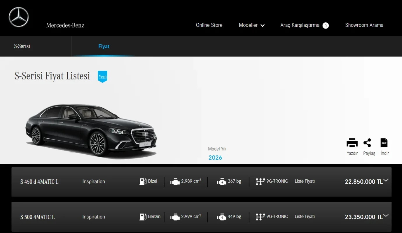402x233 pixels.
Task: Click the Yeni badge beside the title
Action: [x=102, y=77]
